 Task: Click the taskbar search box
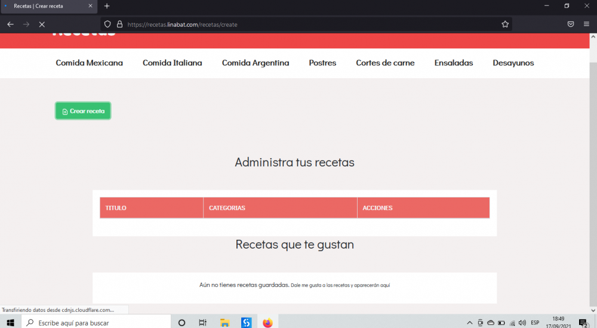pos(96,323)
